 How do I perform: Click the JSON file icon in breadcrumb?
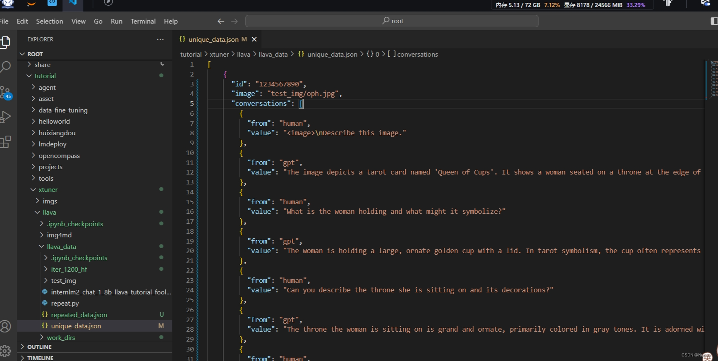(301, 54)
